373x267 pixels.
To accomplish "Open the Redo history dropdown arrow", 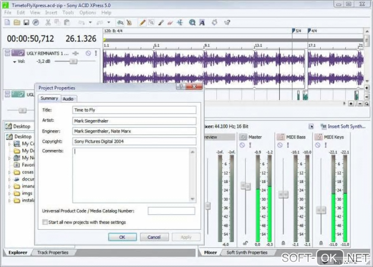I will [109, 23].
